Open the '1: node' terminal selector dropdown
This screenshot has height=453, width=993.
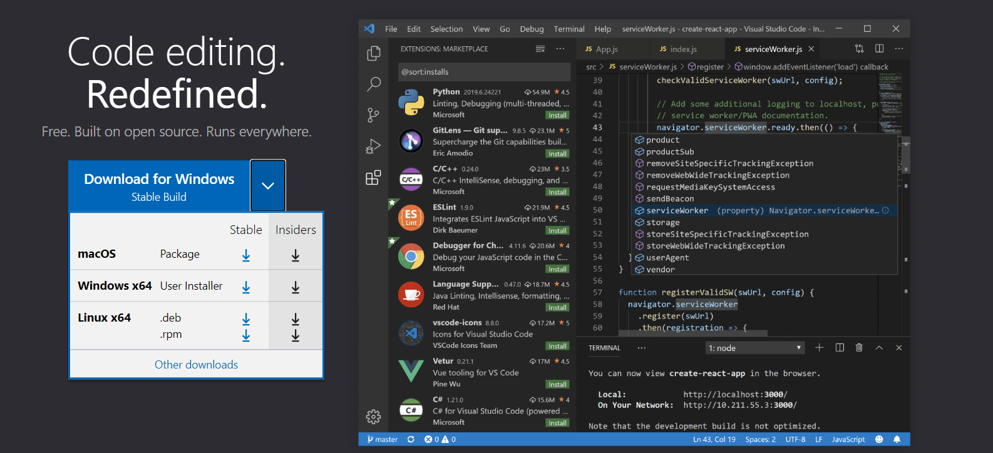click(754, 348)
